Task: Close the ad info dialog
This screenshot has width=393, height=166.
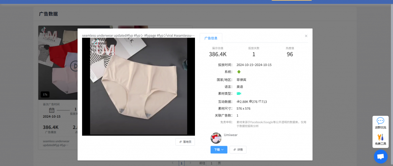Action: [x=306, y=36]
